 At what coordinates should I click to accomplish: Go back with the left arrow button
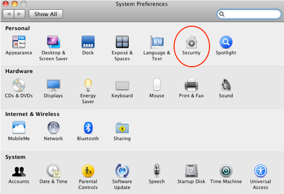tap(8, 14)
